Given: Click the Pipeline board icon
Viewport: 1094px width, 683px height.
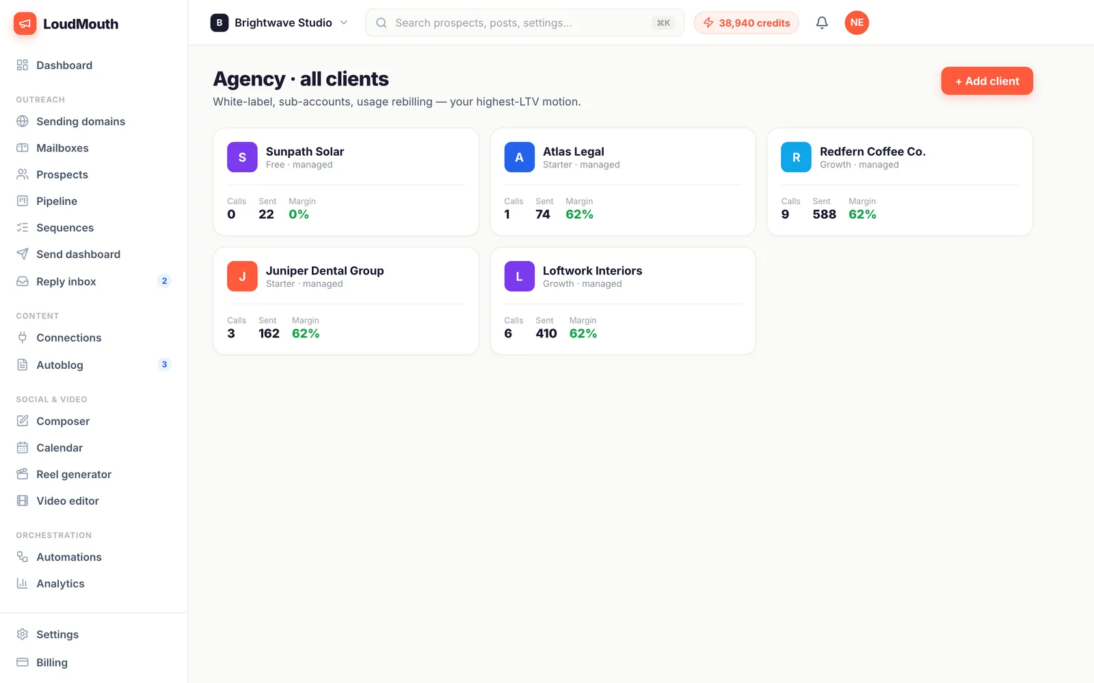Looking at the screenshot, I should pos(23,201).
